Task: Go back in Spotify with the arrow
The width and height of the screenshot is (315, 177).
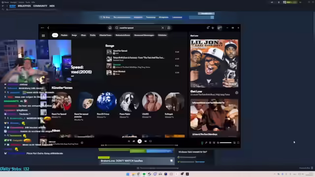Action: point(48,28)
